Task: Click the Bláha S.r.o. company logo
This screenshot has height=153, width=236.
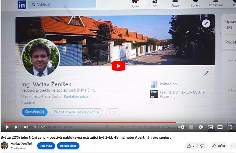Action: click(x=154, y=84)
